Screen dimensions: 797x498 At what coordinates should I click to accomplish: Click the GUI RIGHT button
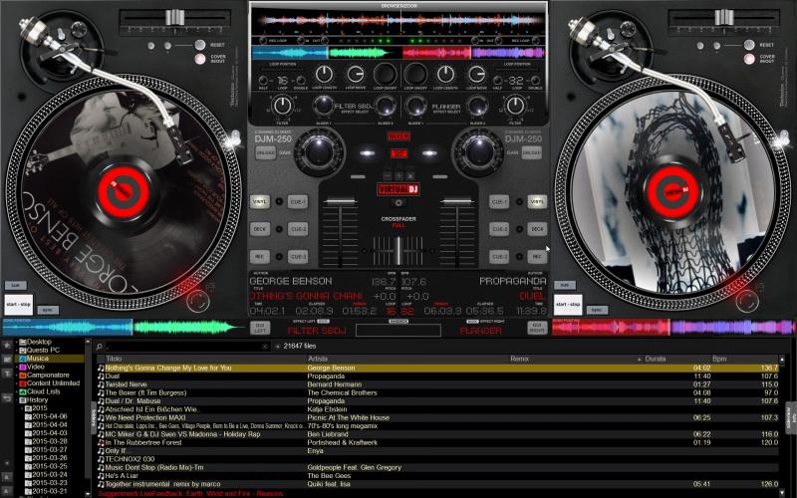point(537,328)
